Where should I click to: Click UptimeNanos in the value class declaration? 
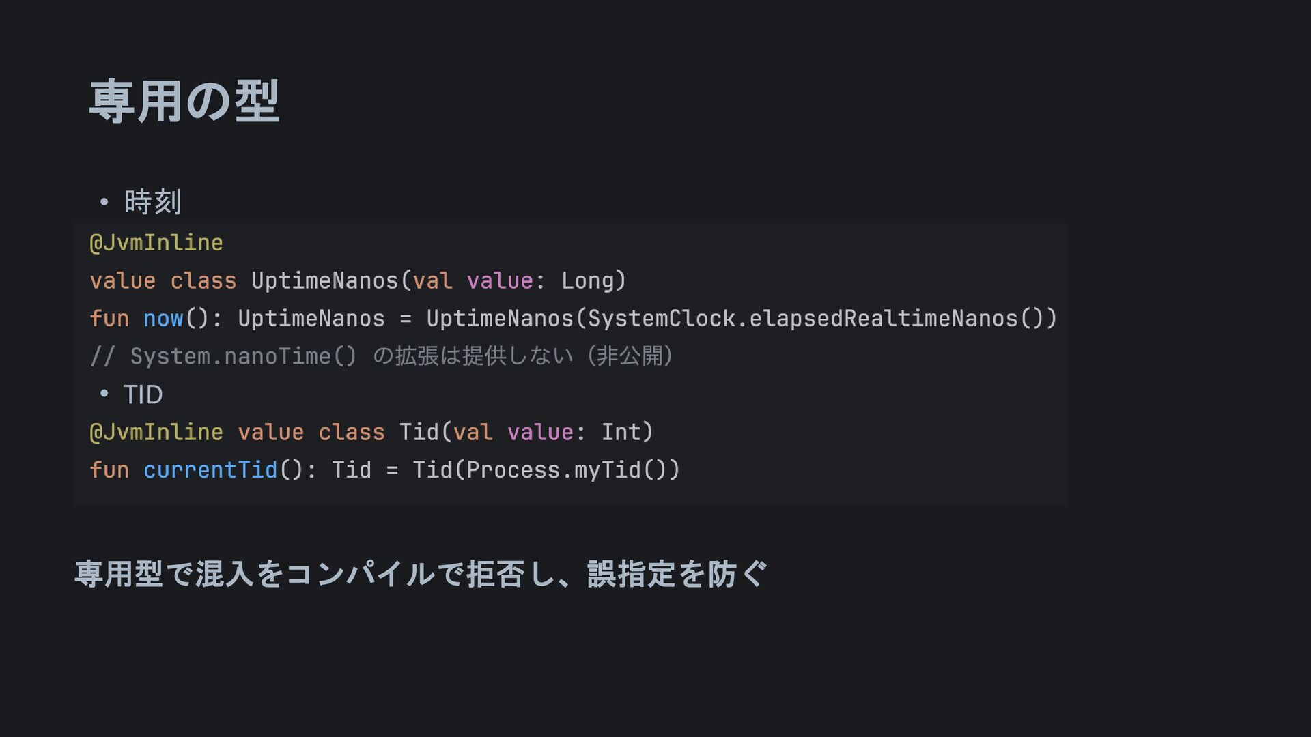(324, 280)
